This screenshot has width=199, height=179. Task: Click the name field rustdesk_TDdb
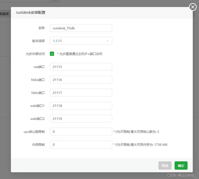click(x=81, y=28)
